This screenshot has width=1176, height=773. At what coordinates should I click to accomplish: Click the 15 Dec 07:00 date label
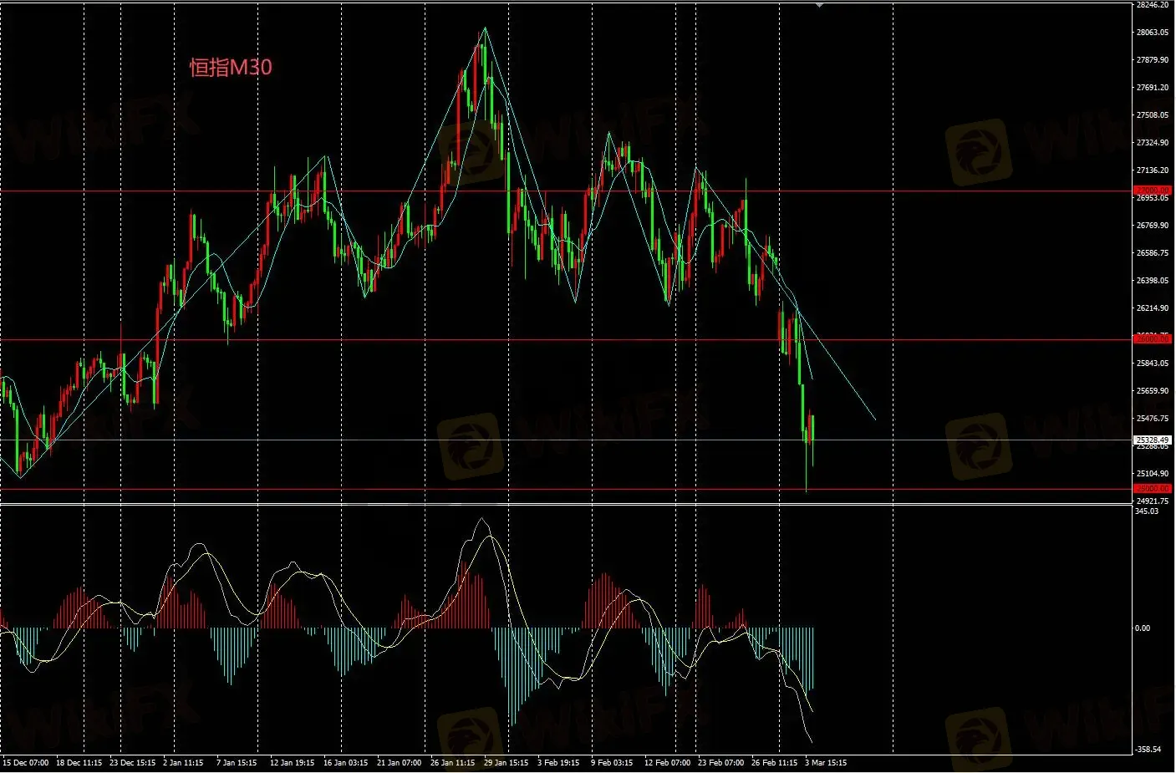(x=26, y=763)
